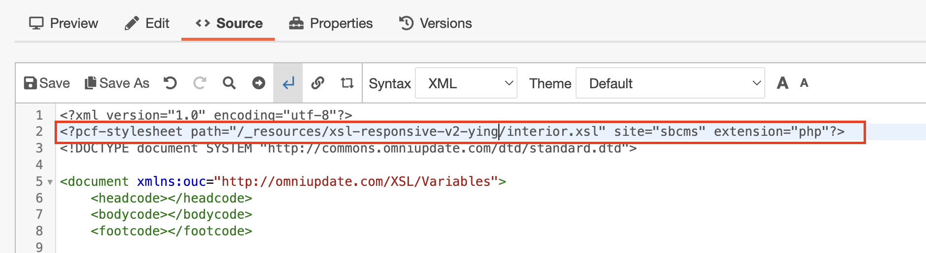Increase editor font size
Image resolution: width=926 pixels, height=253 pixels.
tap(782, 83)
